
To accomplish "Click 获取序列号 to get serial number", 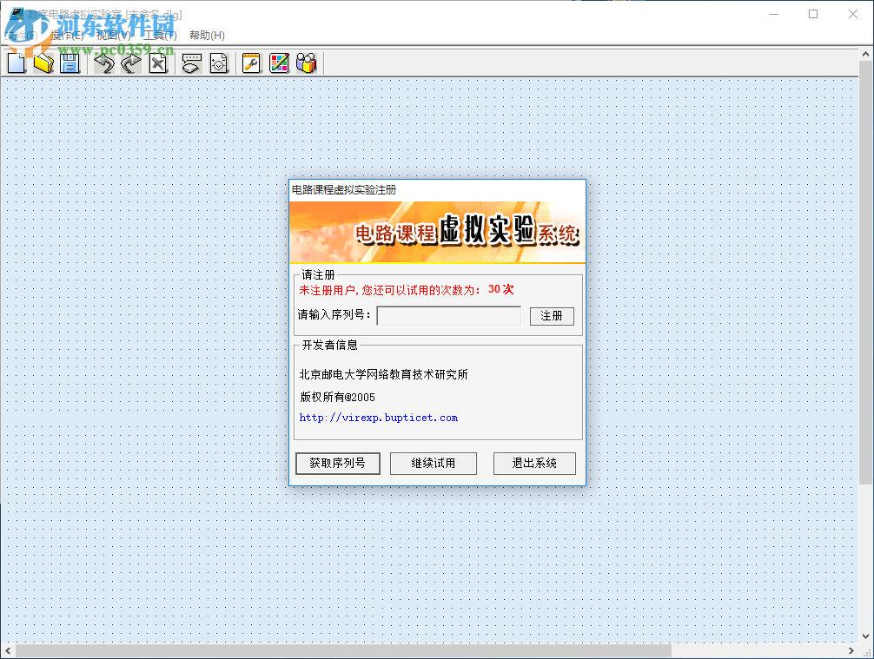I will [x=338, y=463].
